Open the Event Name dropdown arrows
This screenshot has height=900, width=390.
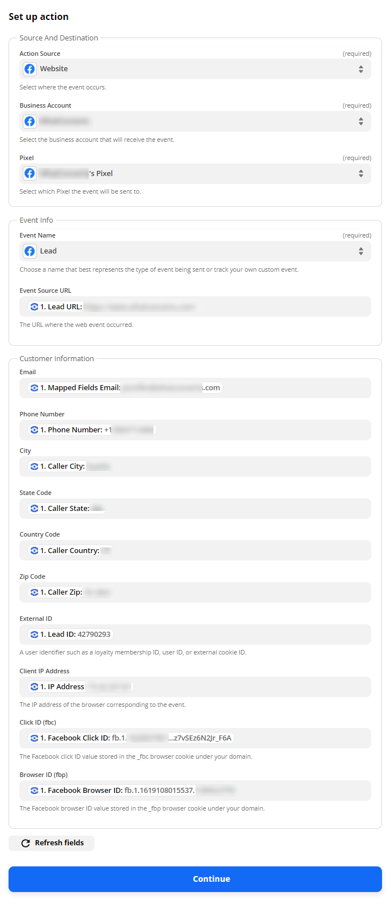point(360,251)
